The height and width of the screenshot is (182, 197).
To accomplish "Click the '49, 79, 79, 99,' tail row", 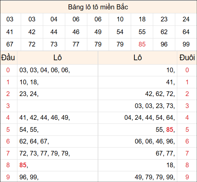I will (155, 177).
